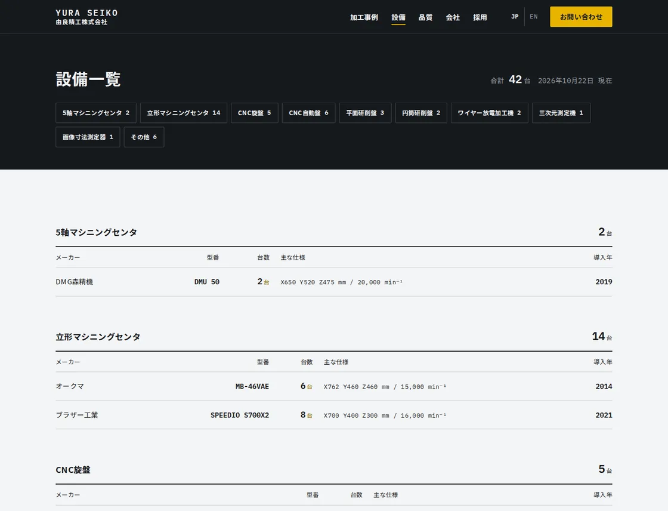Open the 加工事例 menu item

(x=364, y=17)
